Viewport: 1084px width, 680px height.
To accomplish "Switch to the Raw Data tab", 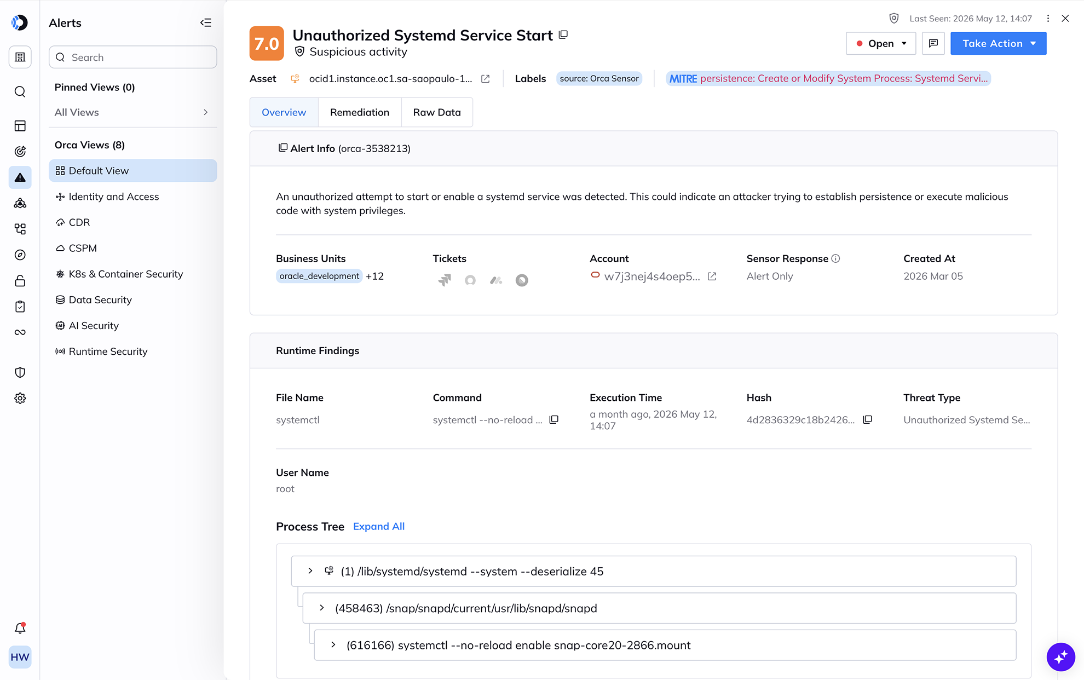I will pos(437,112).
